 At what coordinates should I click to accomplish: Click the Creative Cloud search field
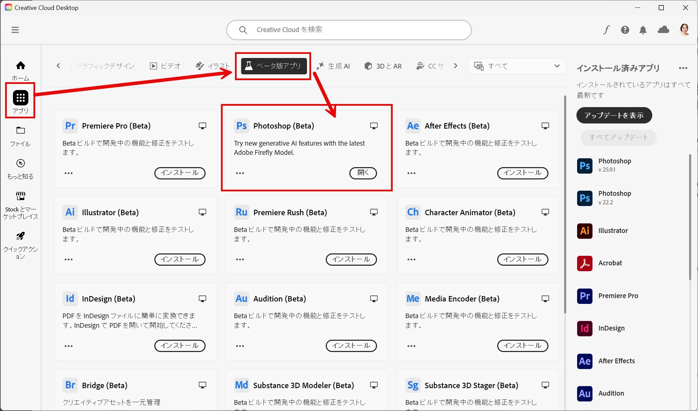pyautogui.click(x=348, y=30)
